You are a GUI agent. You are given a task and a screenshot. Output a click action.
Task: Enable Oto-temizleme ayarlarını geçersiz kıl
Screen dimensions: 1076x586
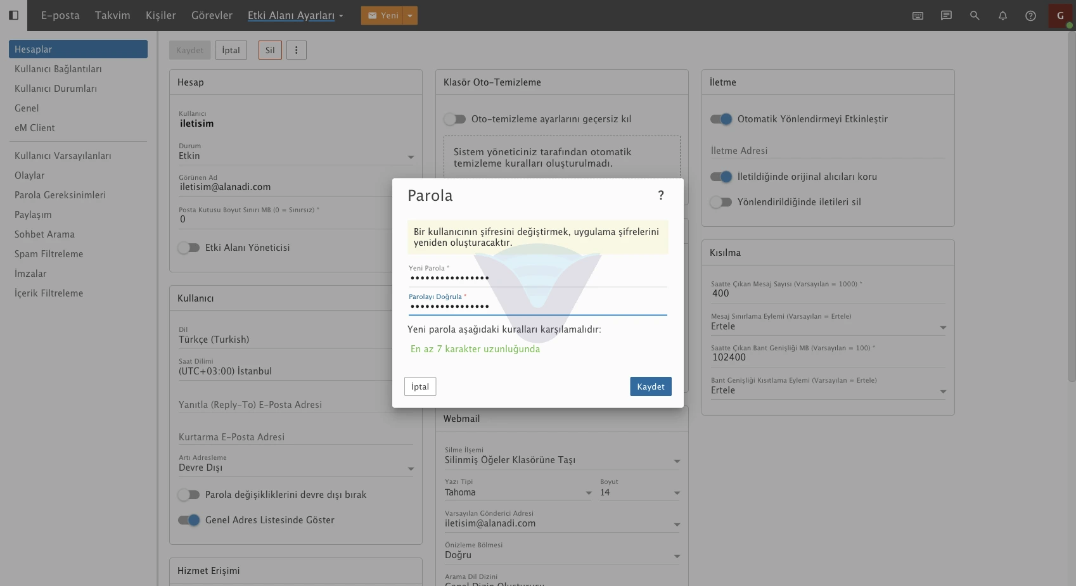[x=455, y=119]
